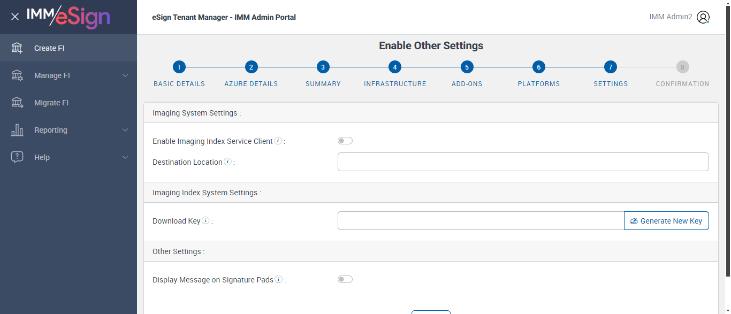The height and width of the screenshot is (314, 731).
Task: Click the Create FI bank icon
Action: point(17,48)
